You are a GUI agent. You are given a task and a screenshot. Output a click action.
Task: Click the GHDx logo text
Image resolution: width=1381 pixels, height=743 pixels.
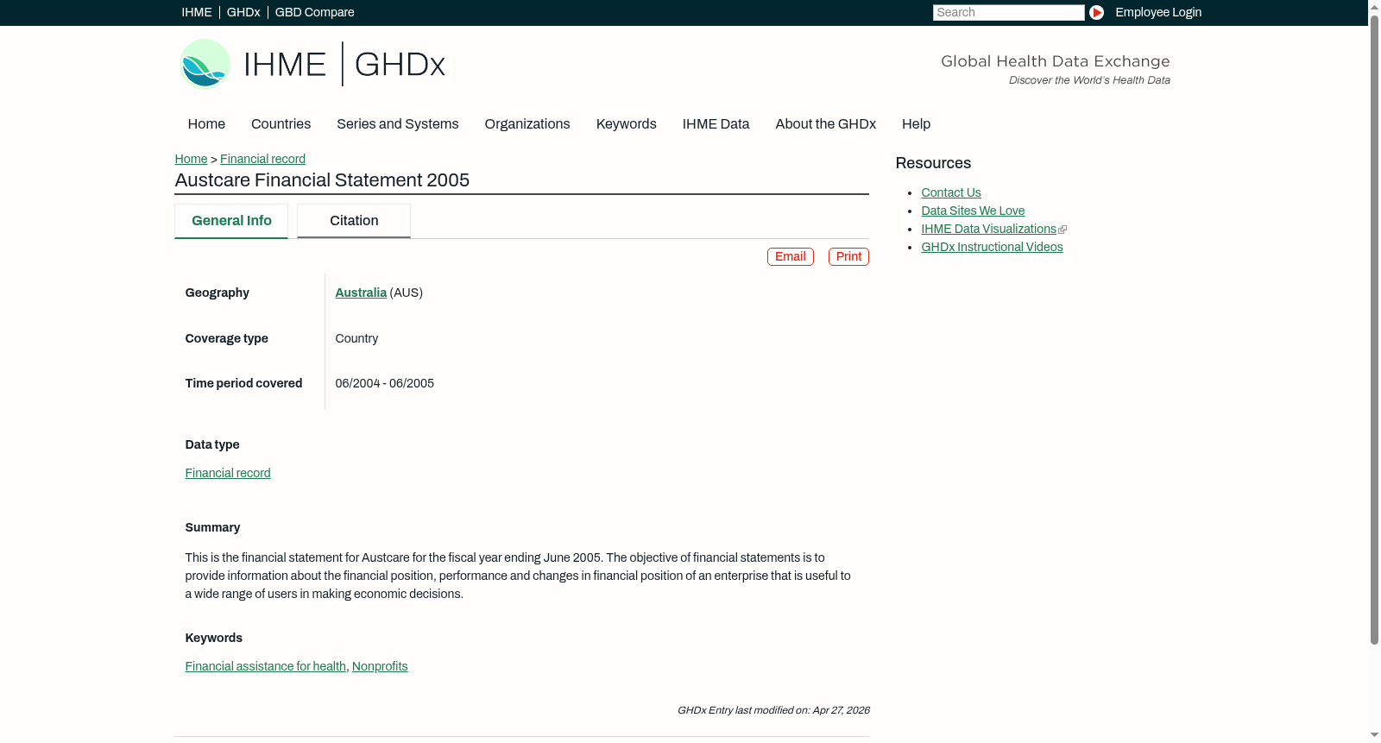click(400, 65)
